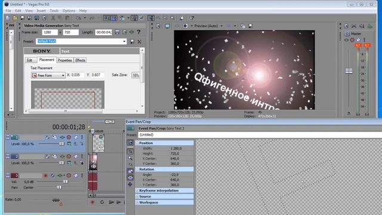Select the text event clip on track 1
The width and height of the screenshot is (382, 215).
[x=98, y=143]
